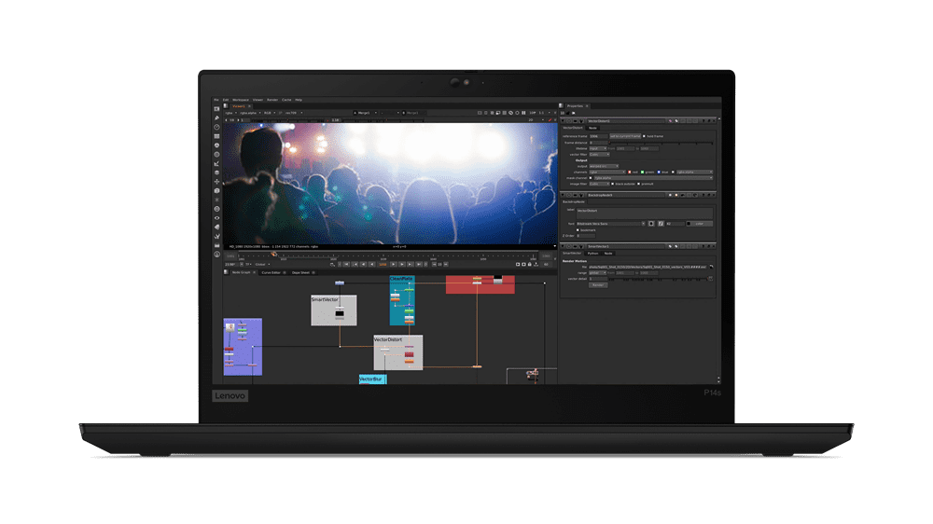Image resolution: width=933 pixels, height=524 pixels.
Task: Click the file browse icon in SmartVector1
Action: click(710, 268)
